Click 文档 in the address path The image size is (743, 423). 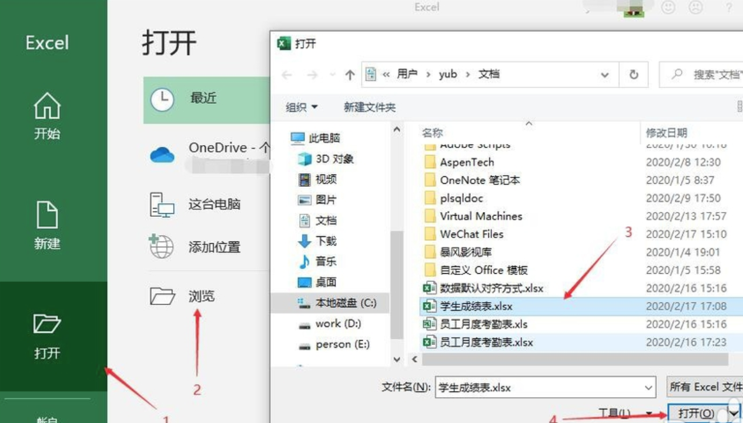point(489,75)
